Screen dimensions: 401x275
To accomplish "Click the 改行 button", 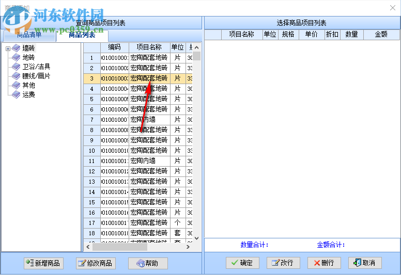I will coord(283,263).
